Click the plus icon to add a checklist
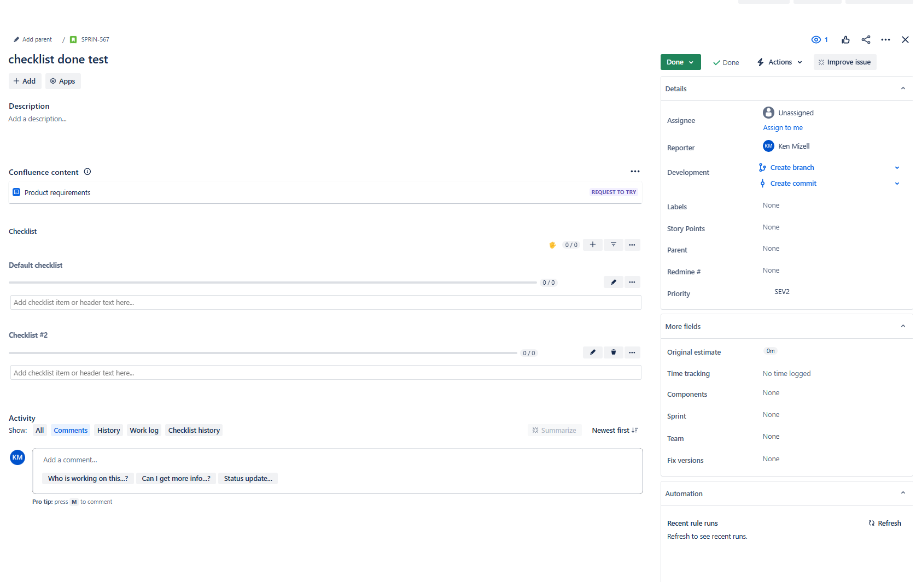 (x=592, y=244)
